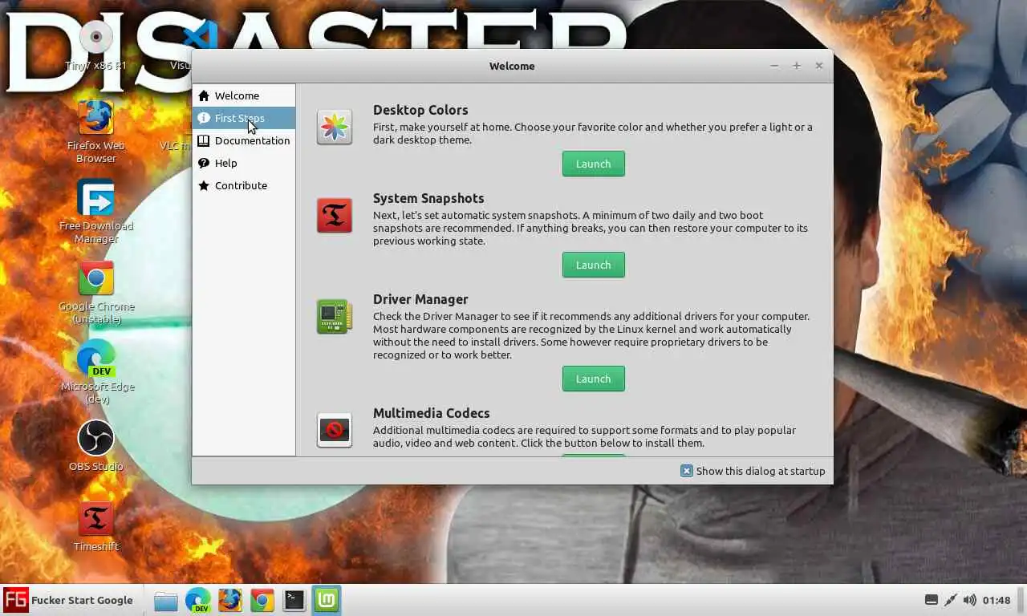
Task: Launch System Snapshots tool
Action: tap(593, 265)
